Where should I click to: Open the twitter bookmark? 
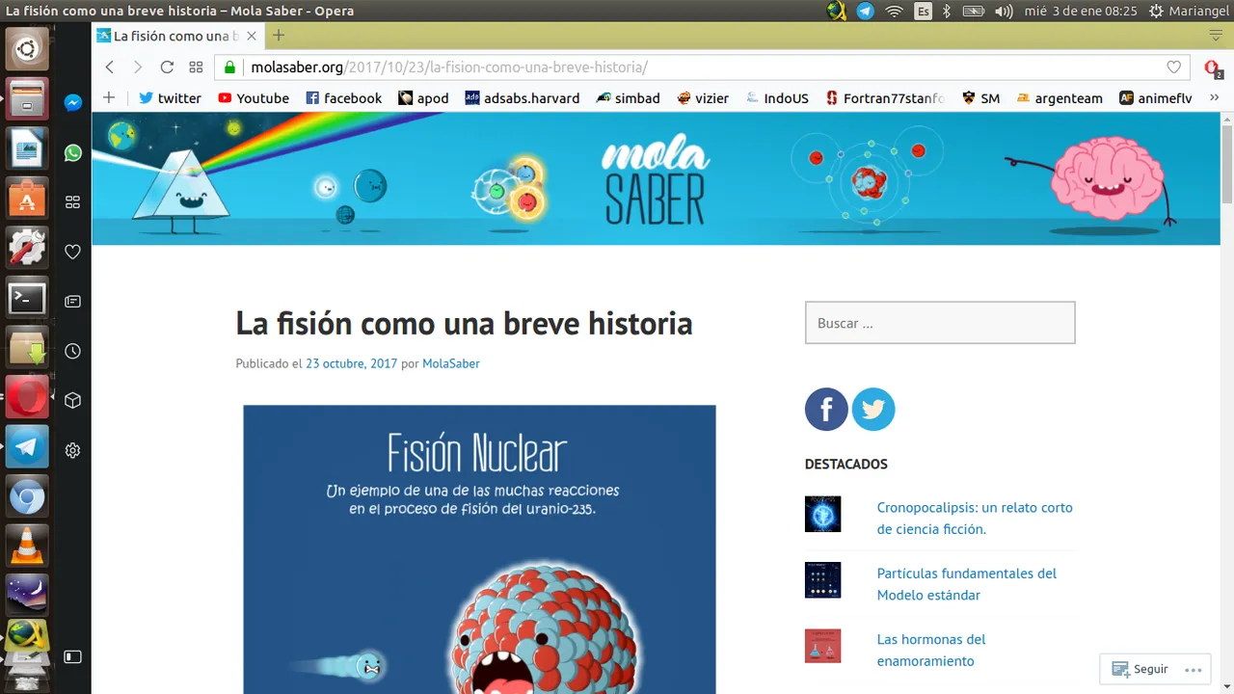[x=170, y=98]
